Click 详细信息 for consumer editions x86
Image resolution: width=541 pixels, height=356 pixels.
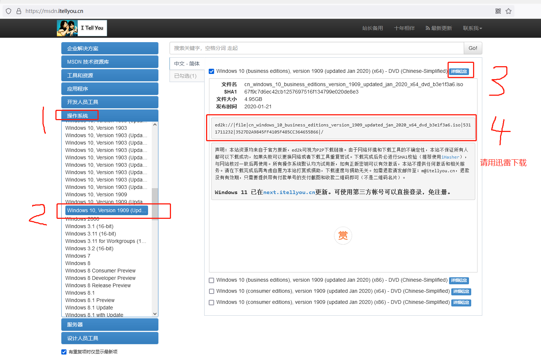[x=461, y=303]
